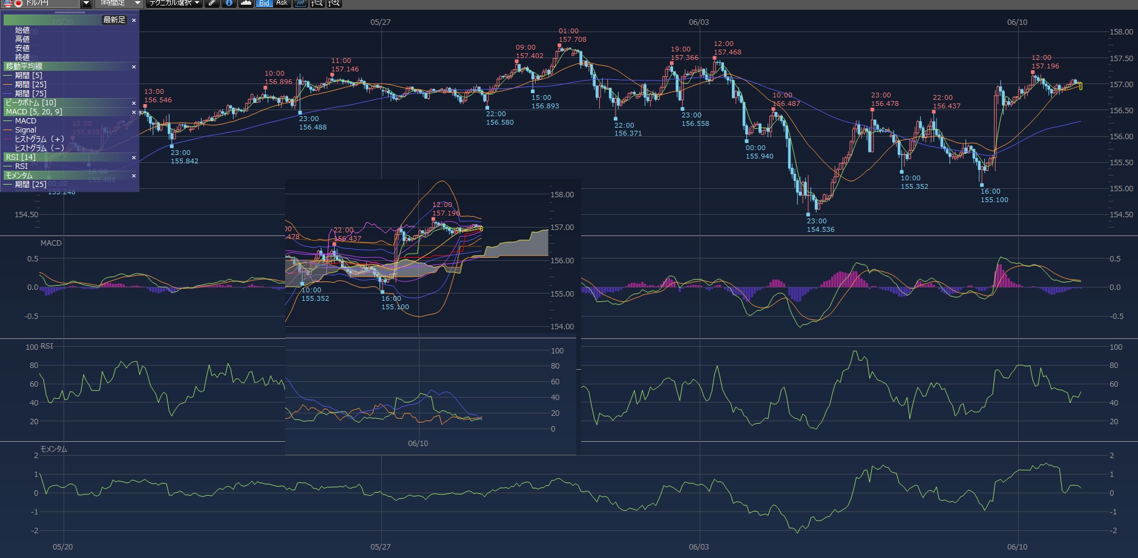Select the モメンタム legend header
The width and height of the screenshot is (1138, 558).
[x=19, y=176]
